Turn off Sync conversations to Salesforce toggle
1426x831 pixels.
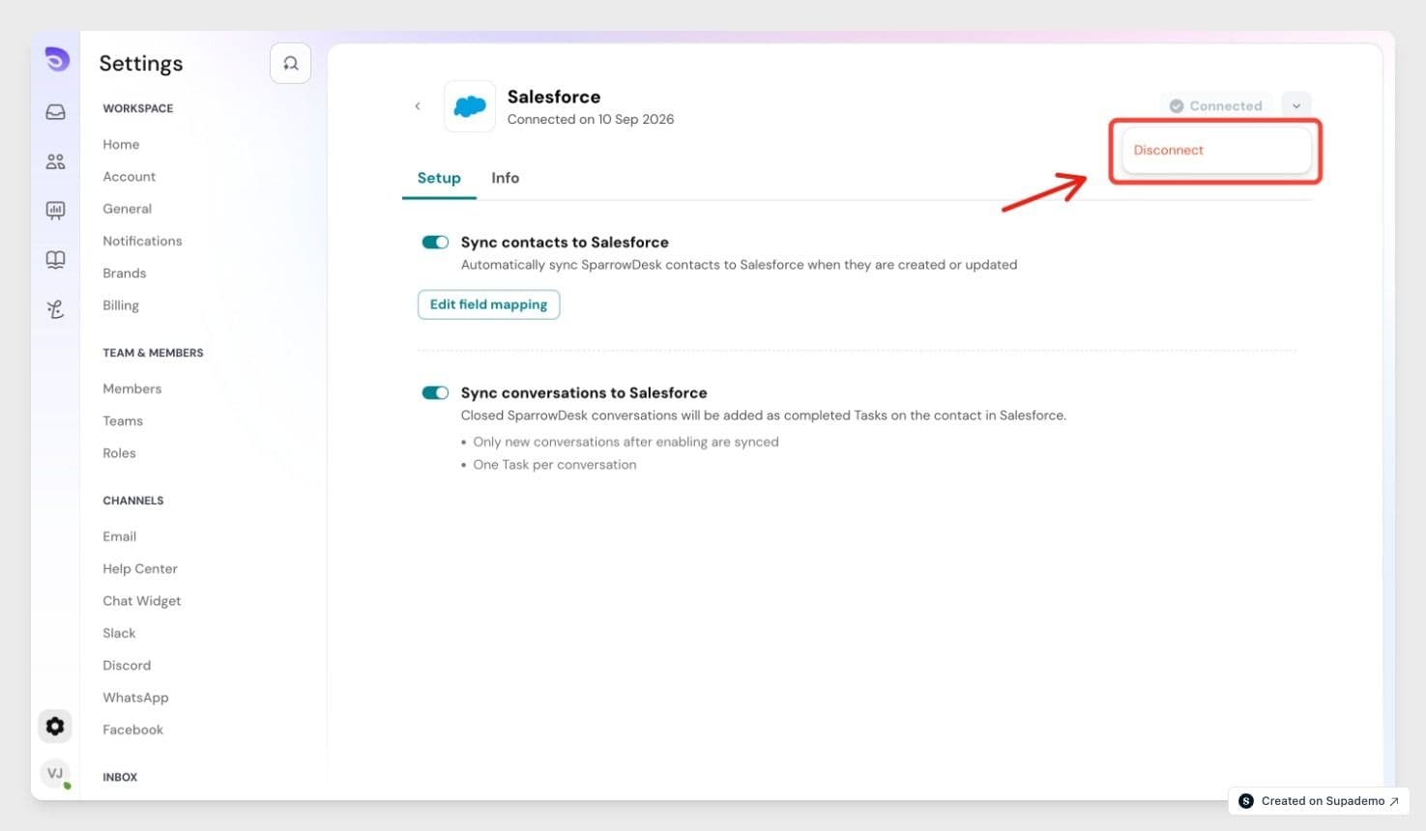pos(435,393)
